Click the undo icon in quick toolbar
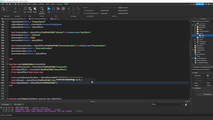The width and height of the screenshot is (213, 120). (22, 4)
